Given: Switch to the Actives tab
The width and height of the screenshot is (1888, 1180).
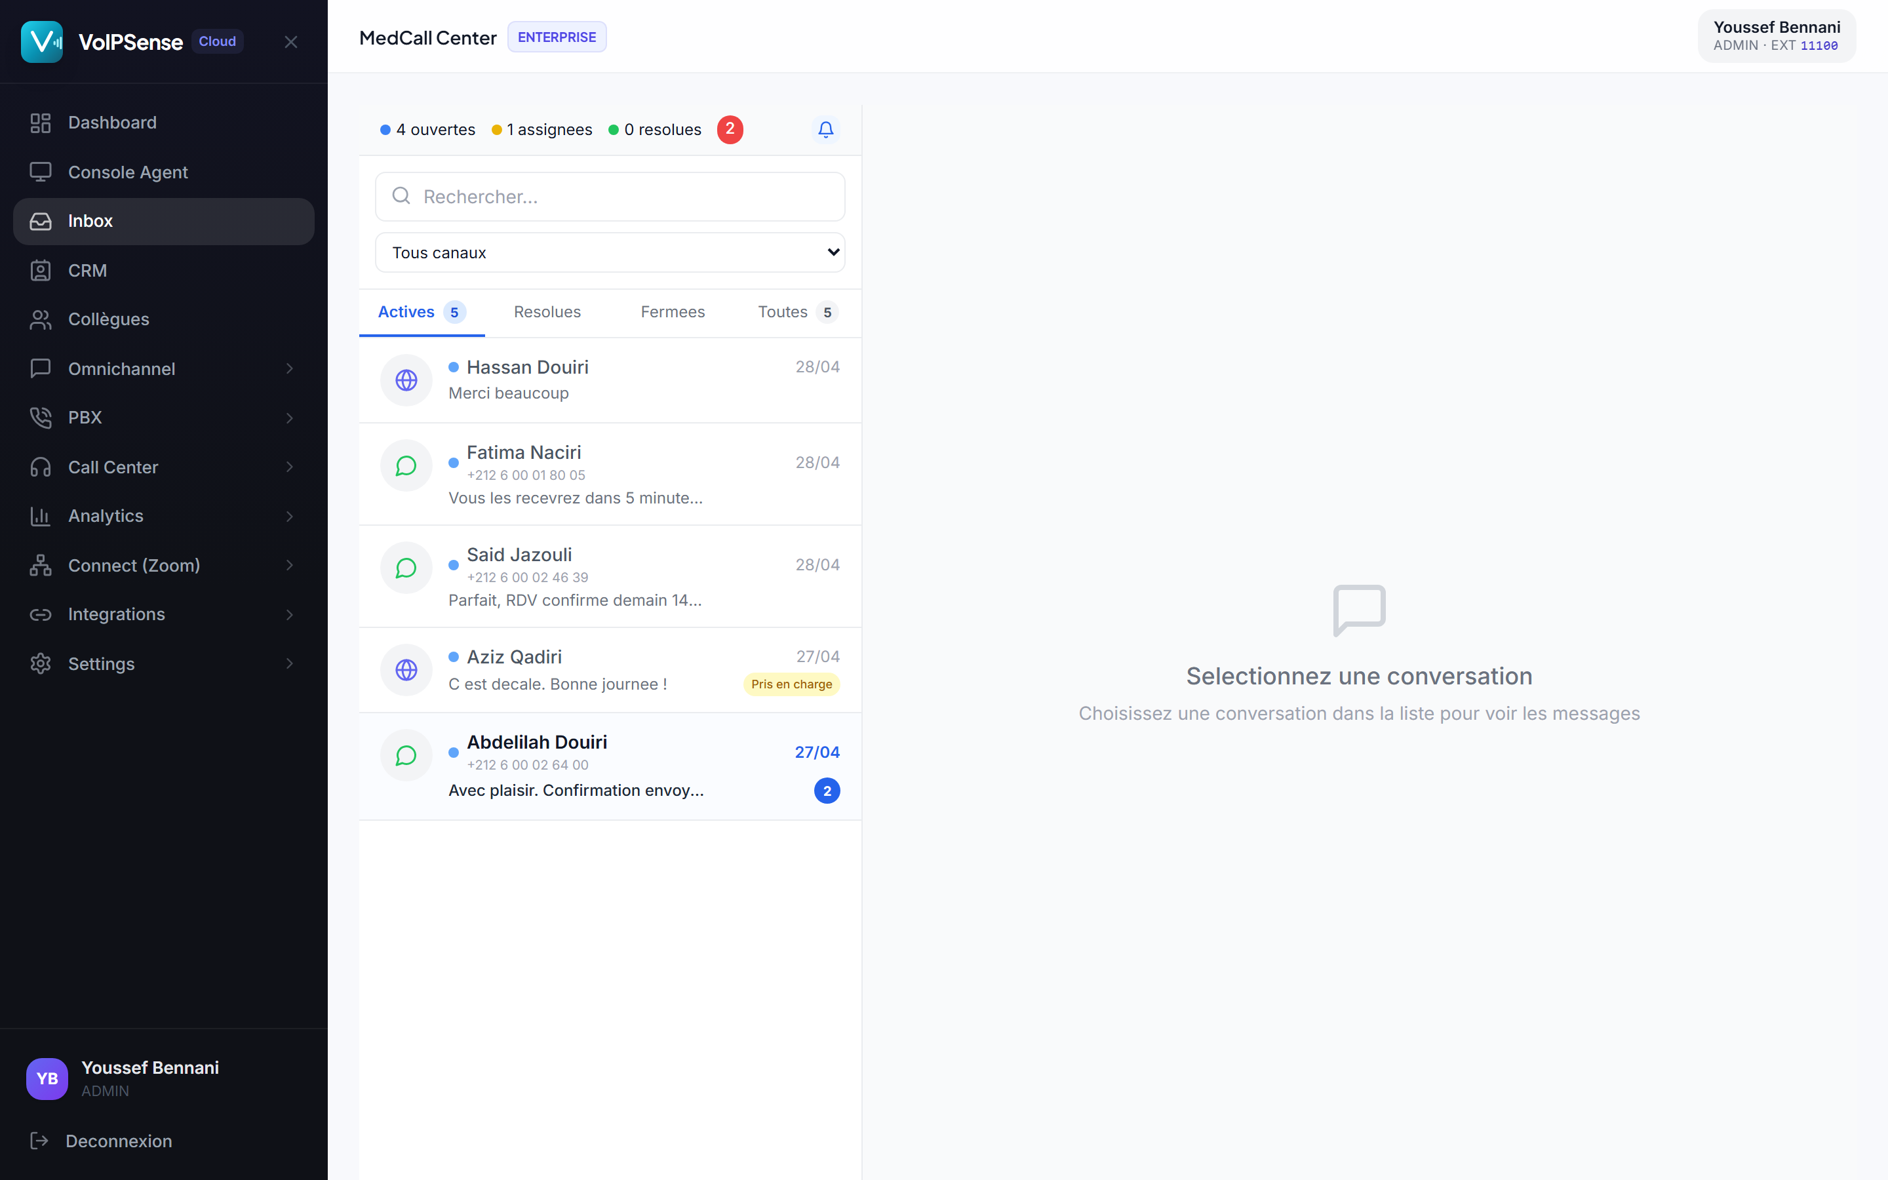Looking at the screenshot, I should [x=422, y=312].
